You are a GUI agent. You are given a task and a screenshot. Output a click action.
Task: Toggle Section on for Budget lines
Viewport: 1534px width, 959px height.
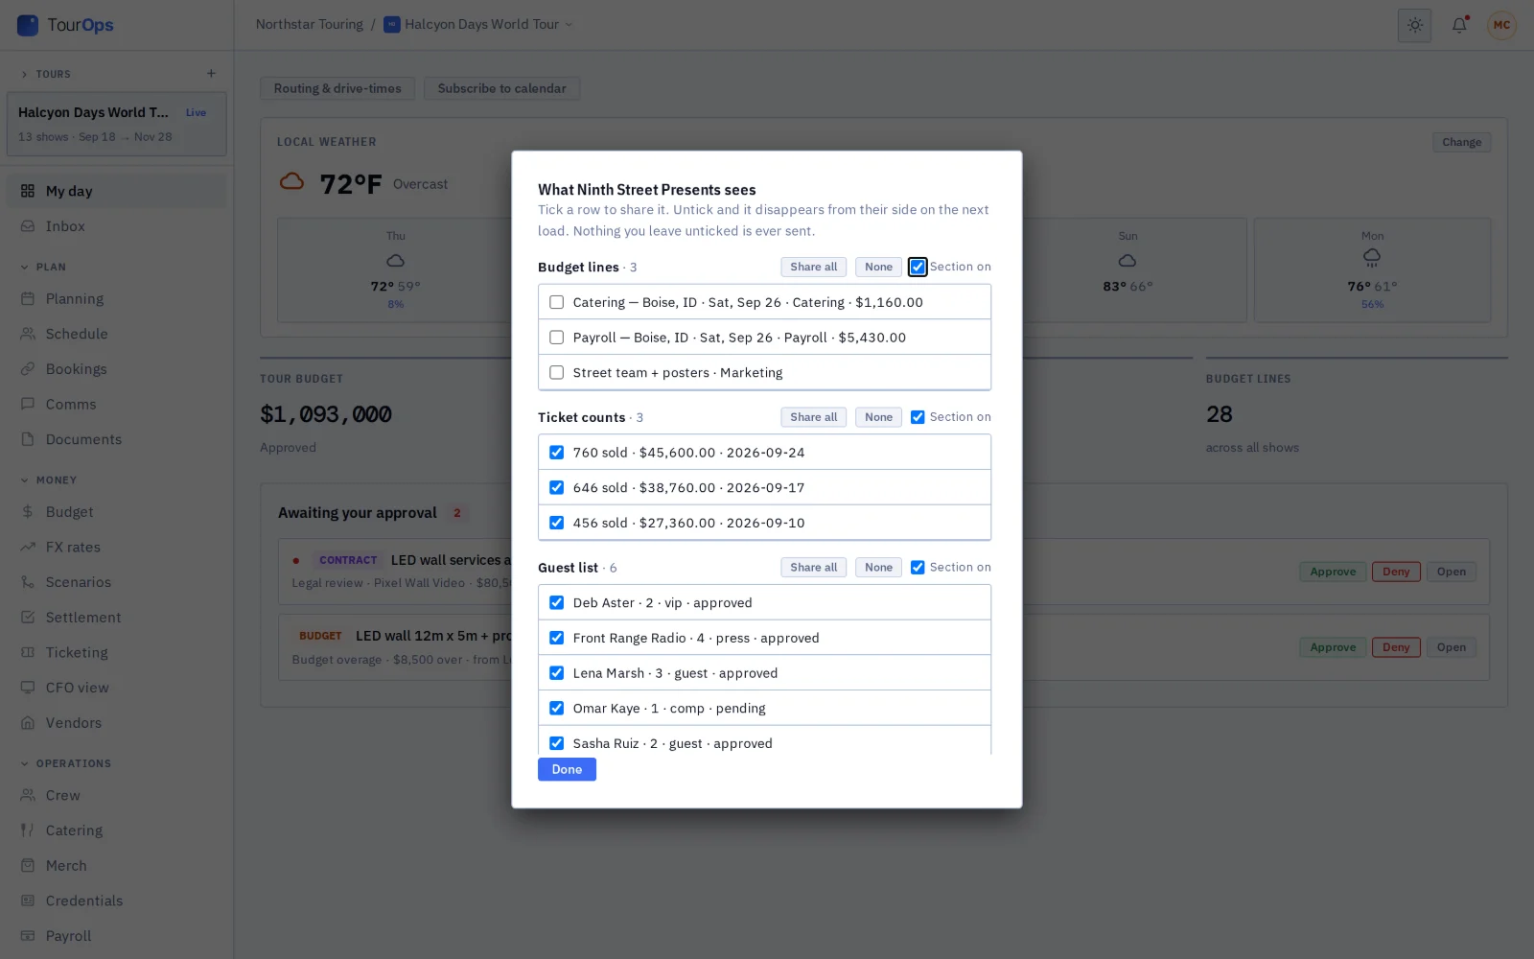[x=918, y=268]
